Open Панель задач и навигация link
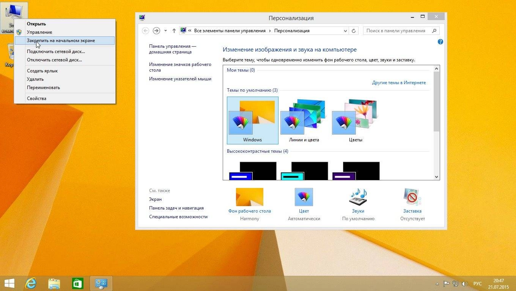The width and height of the screenshot is (516, 291). [176, 208]
